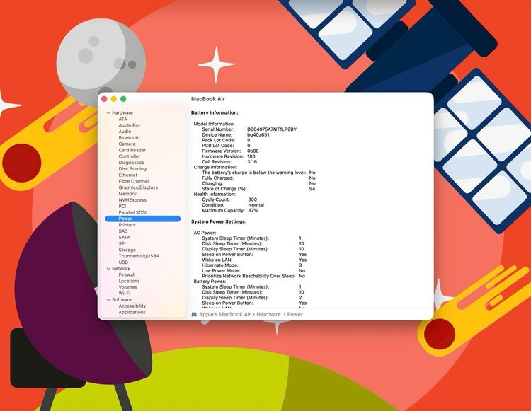Collapse the Network section disclosure triangle
Viewport: 531px width, 411px height.
(108, 269)
